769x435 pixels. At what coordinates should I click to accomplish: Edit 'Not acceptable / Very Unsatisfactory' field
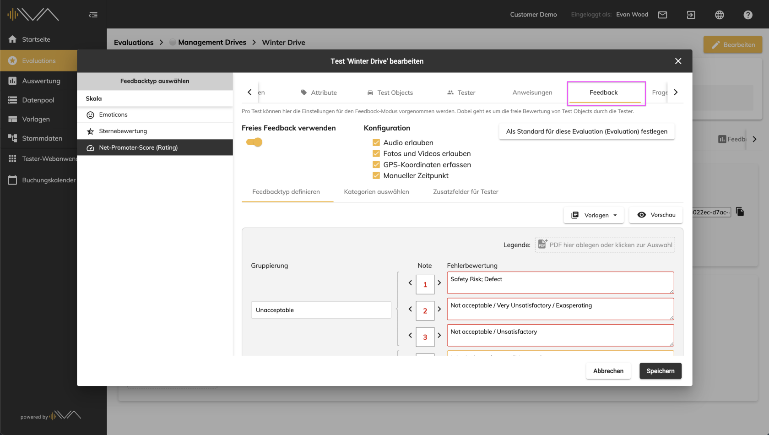click(560, 309)
